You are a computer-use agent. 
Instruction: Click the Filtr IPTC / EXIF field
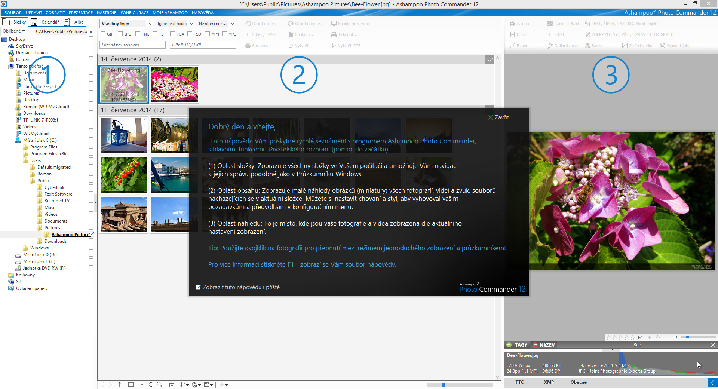[203, 45]
